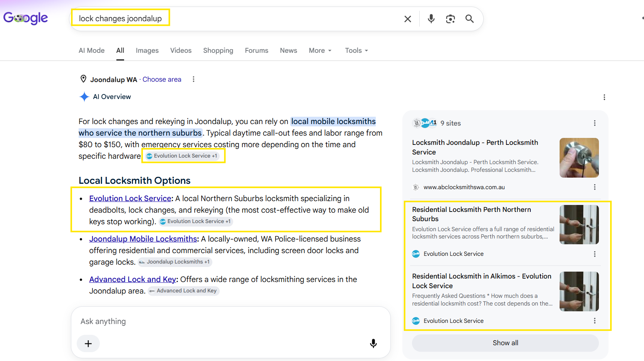Open Residential Locksmith in Alkimos result title
The height and width of the screenshot is (361, 644).
tap(482, 281)
